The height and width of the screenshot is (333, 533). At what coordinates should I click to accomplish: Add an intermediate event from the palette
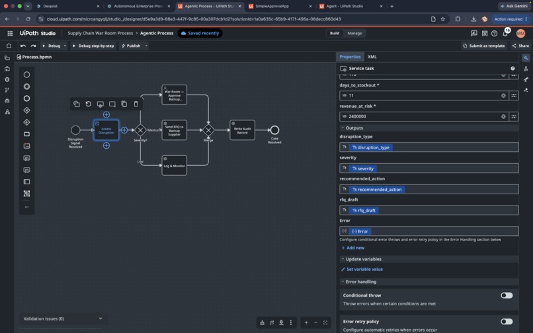click(26, 87)
